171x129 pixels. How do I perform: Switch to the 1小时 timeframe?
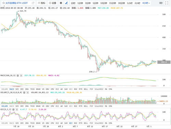[130, 3]
